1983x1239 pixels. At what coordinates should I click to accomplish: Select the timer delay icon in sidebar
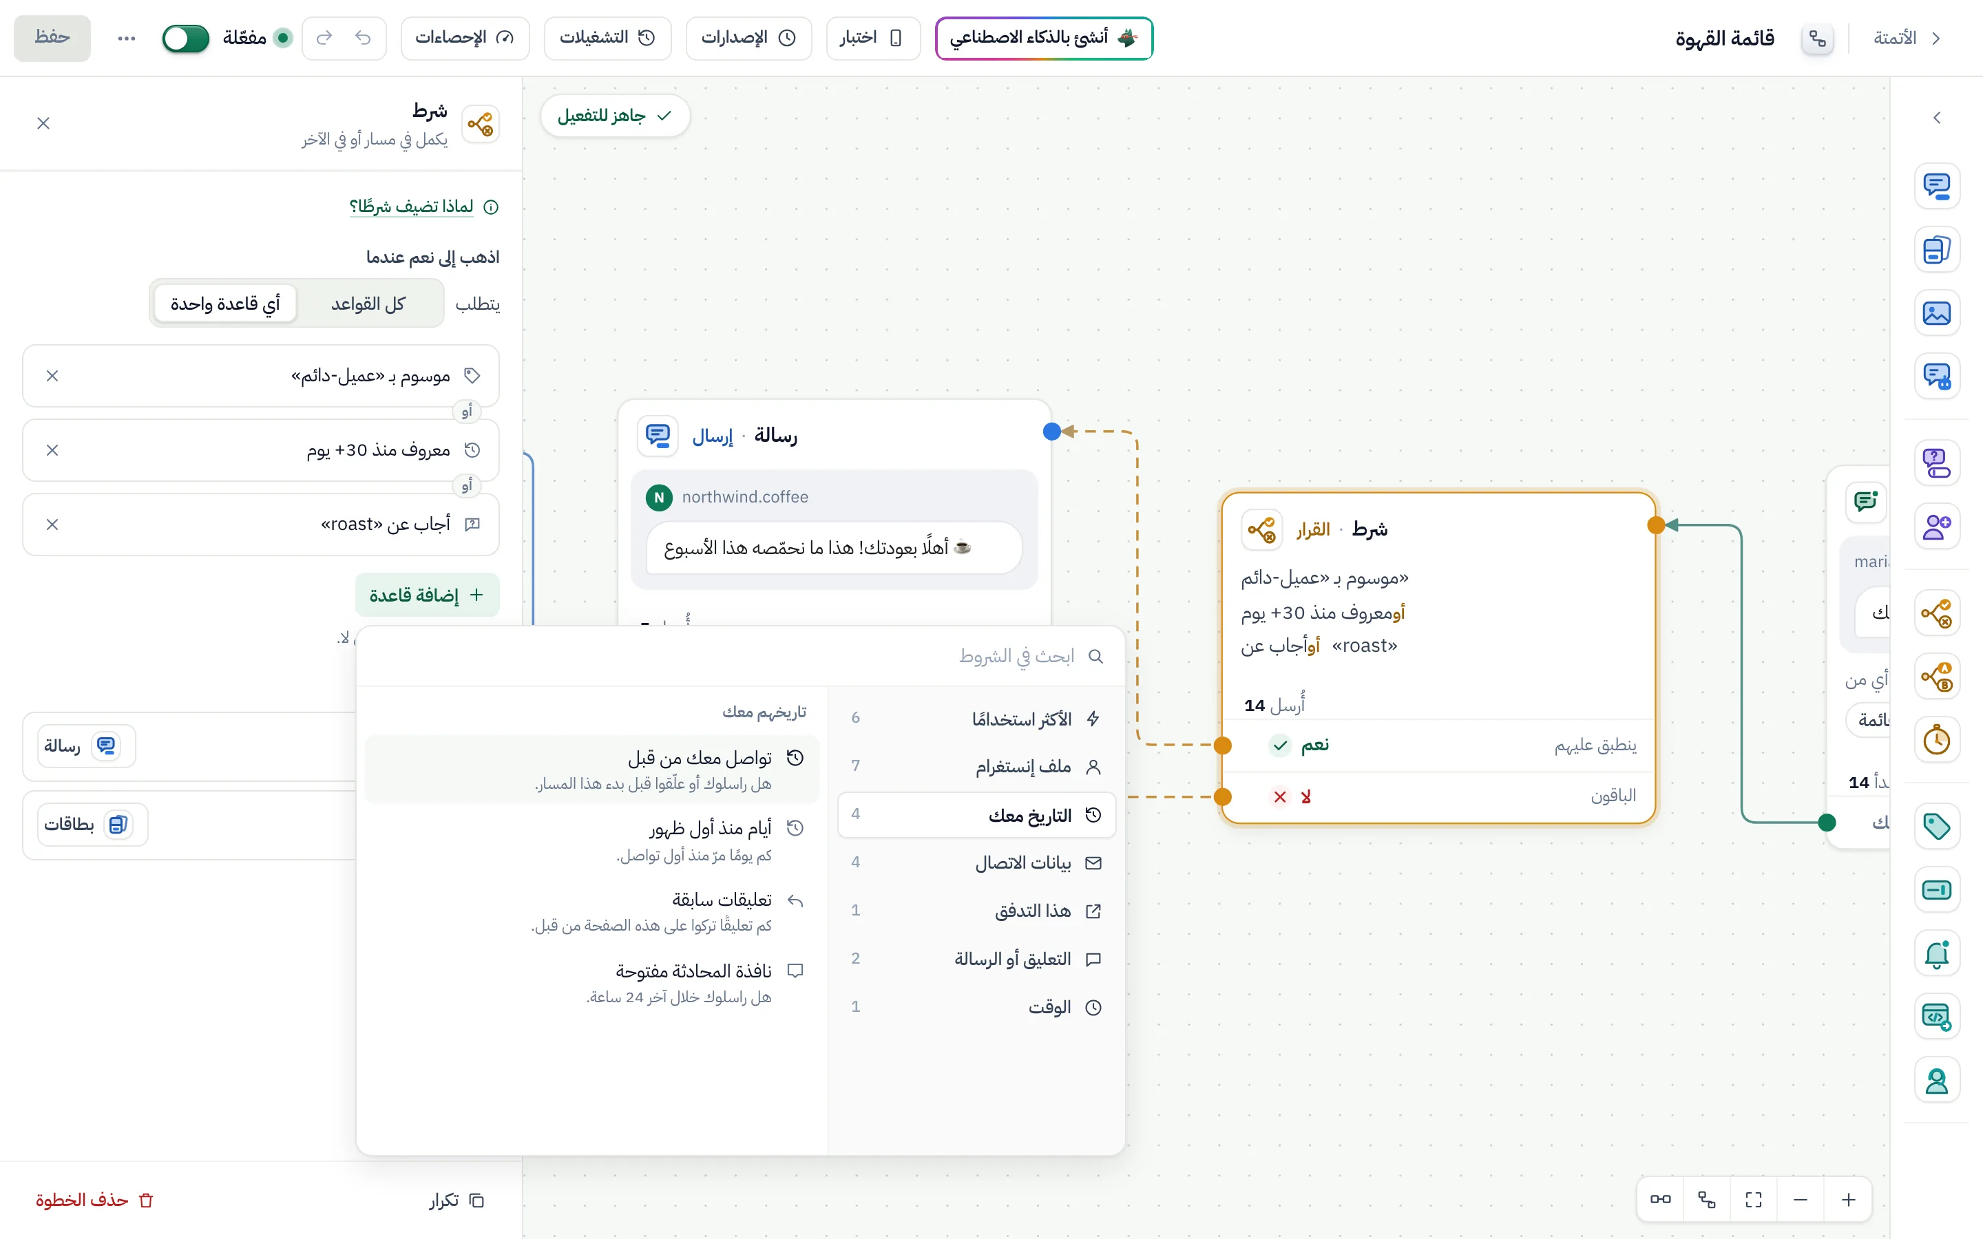pyautogui.click(x=1936, y=740)
